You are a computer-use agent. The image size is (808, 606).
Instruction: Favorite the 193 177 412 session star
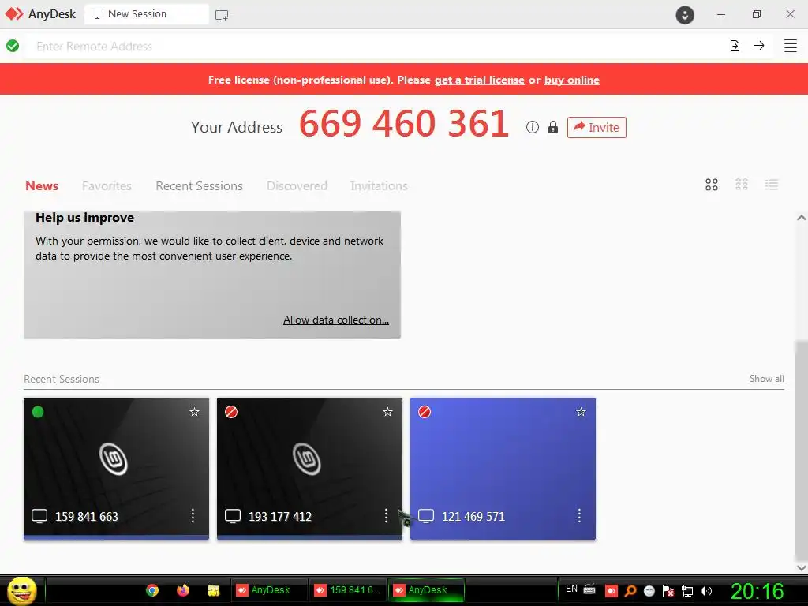[x=387, y=412]
